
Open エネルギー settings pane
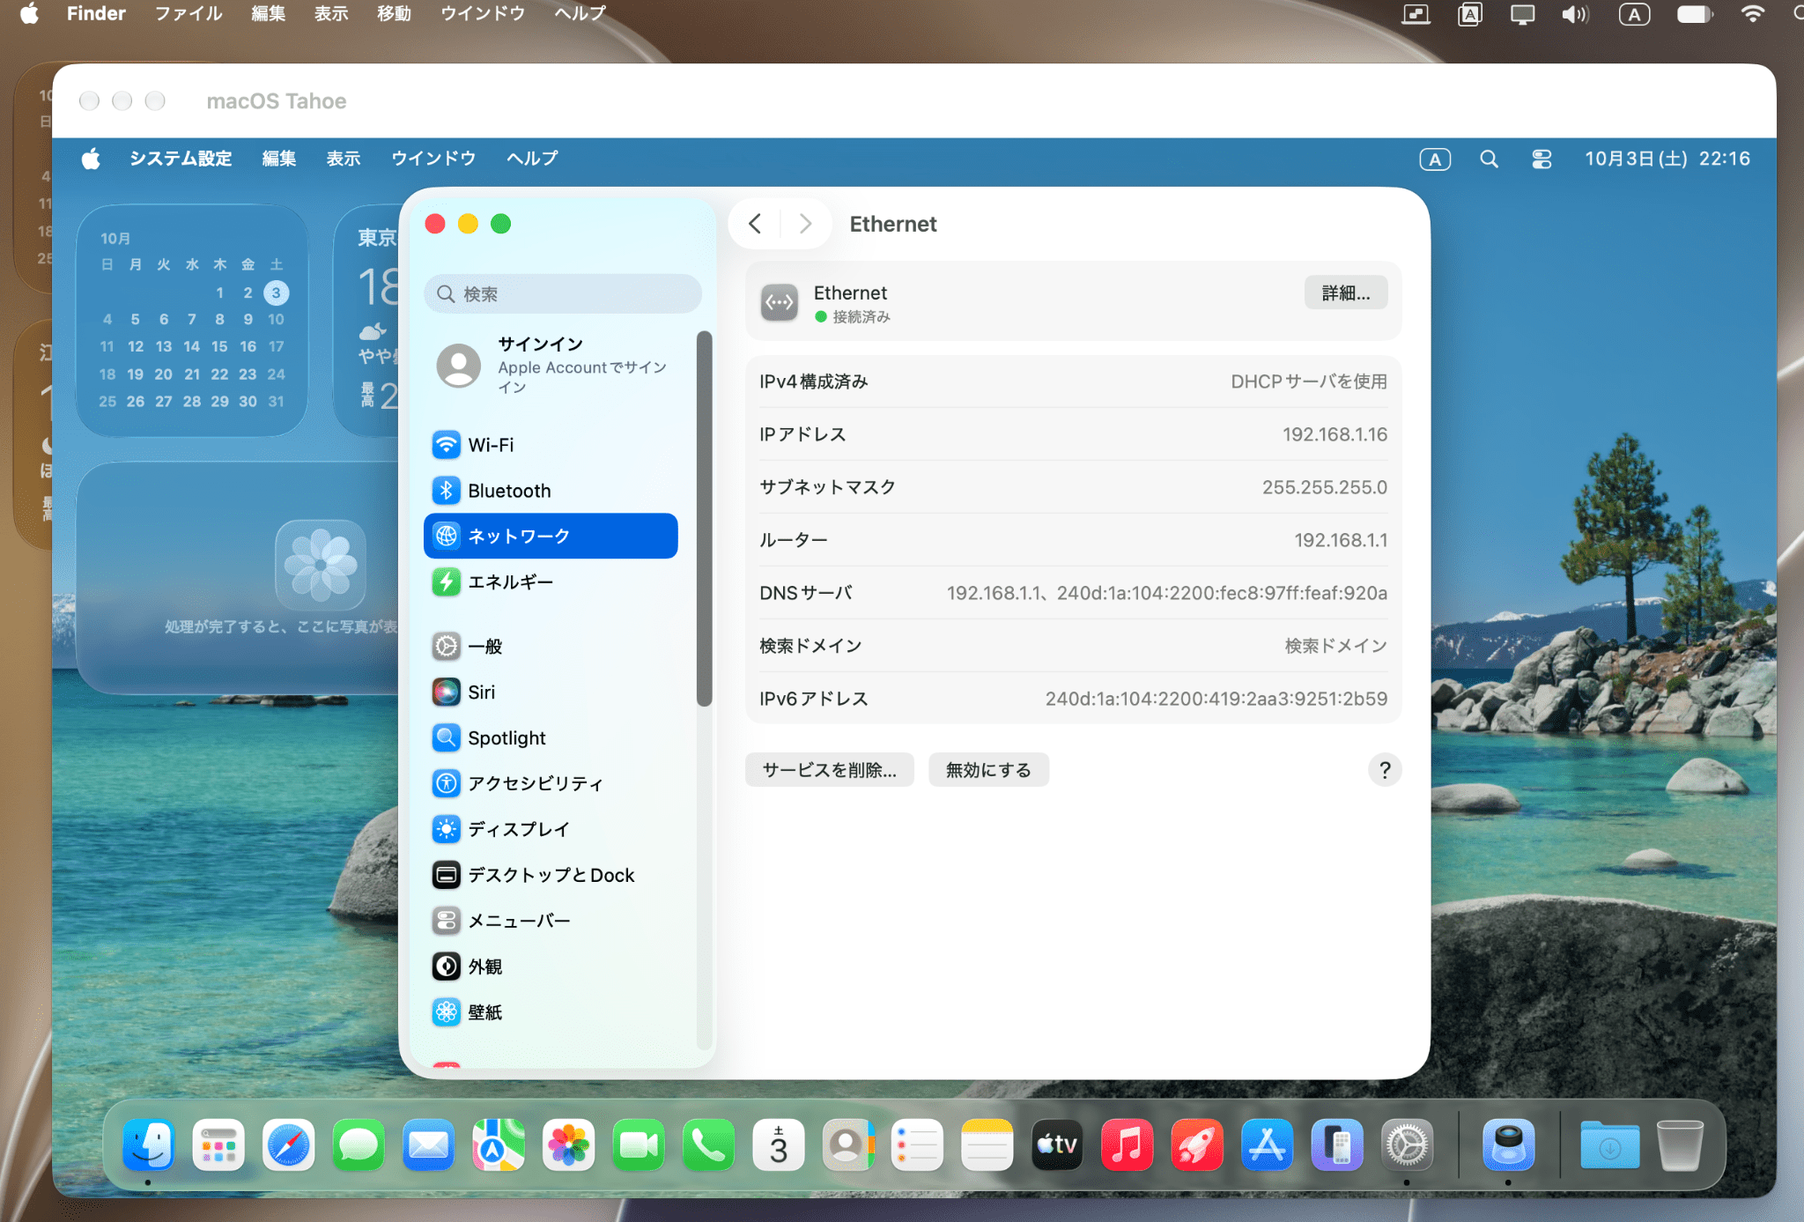pyautogui.click(x=551, y=581)
